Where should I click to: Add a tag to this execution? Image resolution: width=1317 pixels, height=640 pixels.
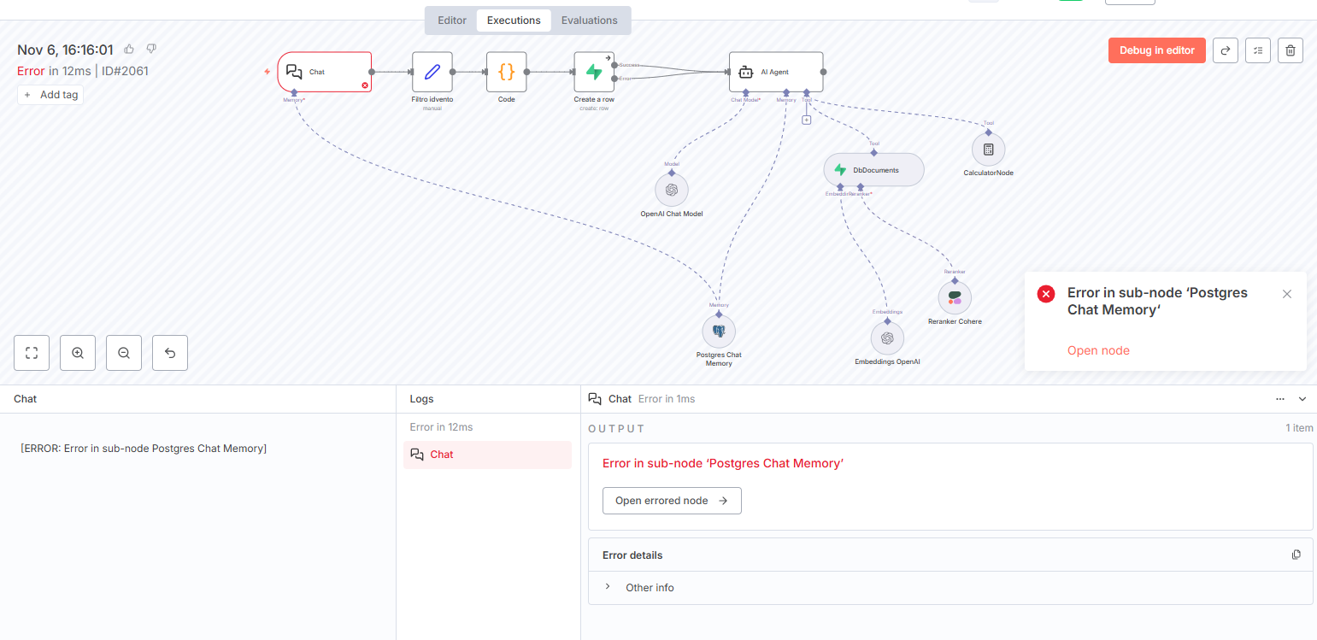(50, 95)
